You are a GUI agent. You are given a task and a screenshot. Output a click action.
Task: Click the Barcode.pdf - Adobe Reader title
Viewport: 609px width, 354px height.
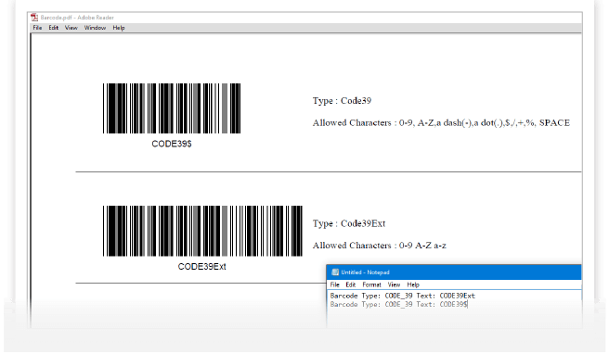[77, 18]
